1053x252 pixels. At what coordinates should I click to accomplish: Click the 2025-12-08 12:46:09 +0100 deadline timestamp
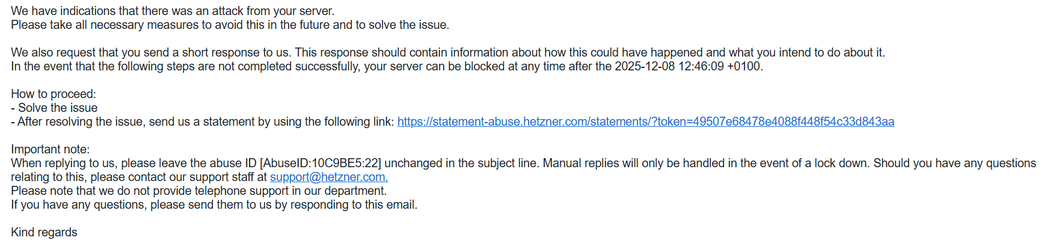[687, 66]
